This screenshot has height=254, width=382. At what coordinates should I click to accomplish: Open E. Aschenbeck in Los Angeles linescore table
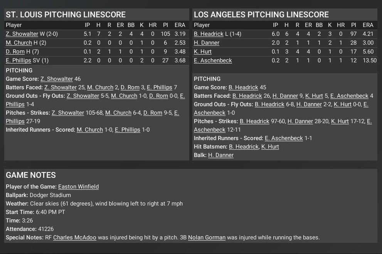click(213, 60)
